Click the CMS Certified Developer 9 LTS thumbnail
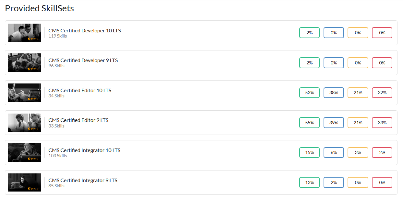The height and width of the screenshot is (198, 403). tap(24, 62)
